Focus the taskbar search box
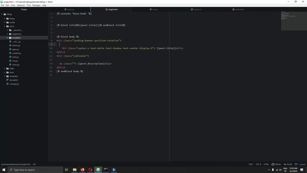The width and height of the screenshot is (307, 173). click(35, 170)
